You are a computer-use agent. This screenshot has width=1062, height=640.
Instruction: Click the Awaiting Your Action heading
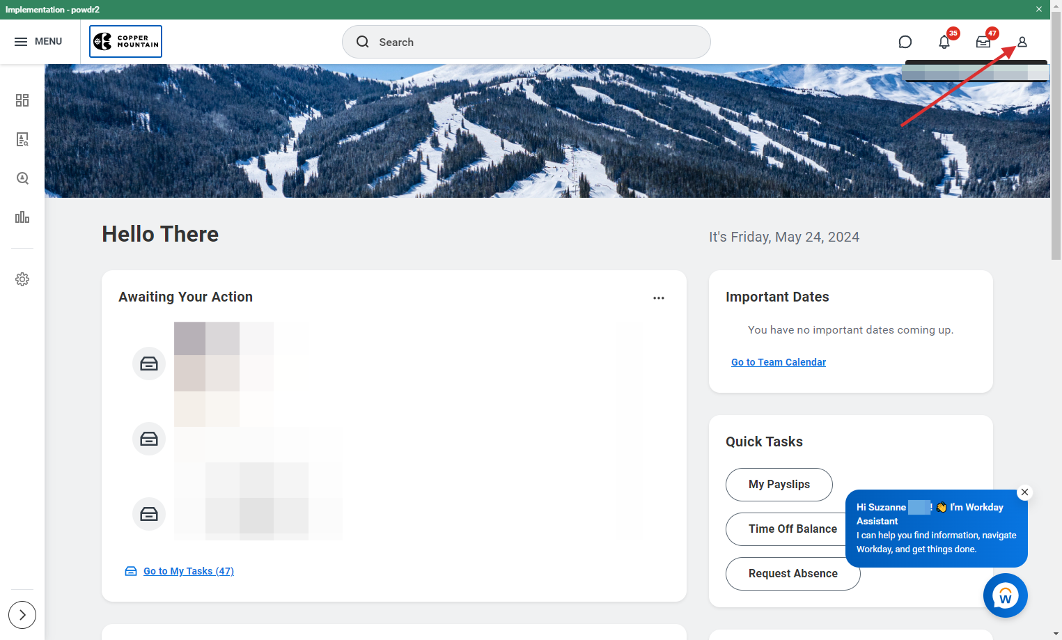pos(185,297)
